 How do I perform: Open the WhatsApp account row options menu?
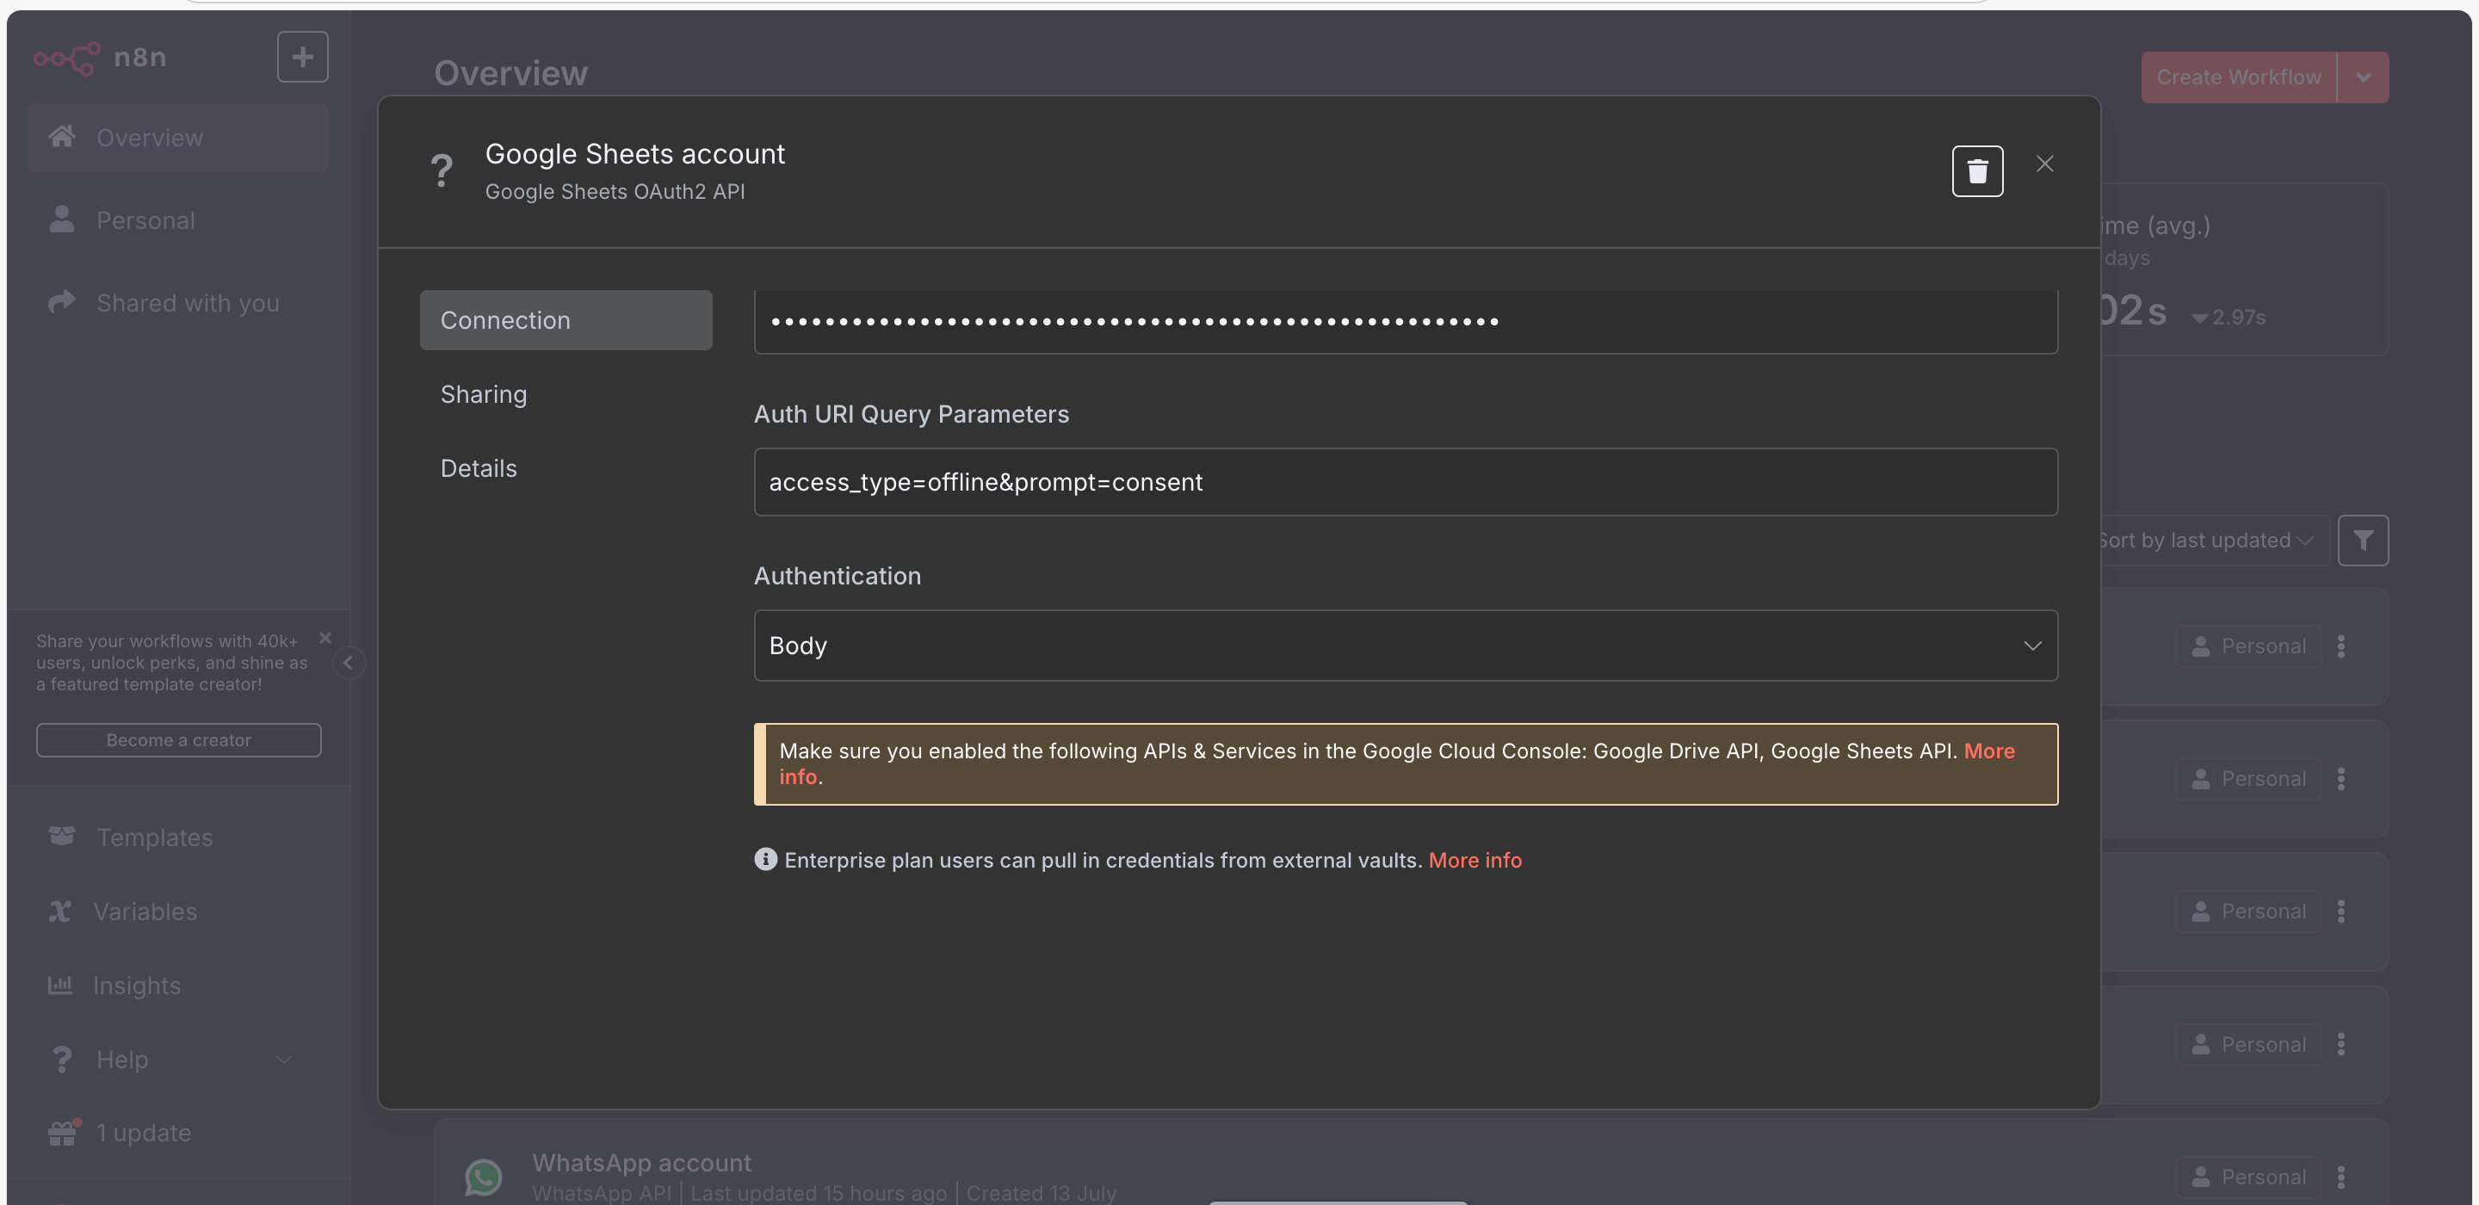click(x=2340, y=1176)
